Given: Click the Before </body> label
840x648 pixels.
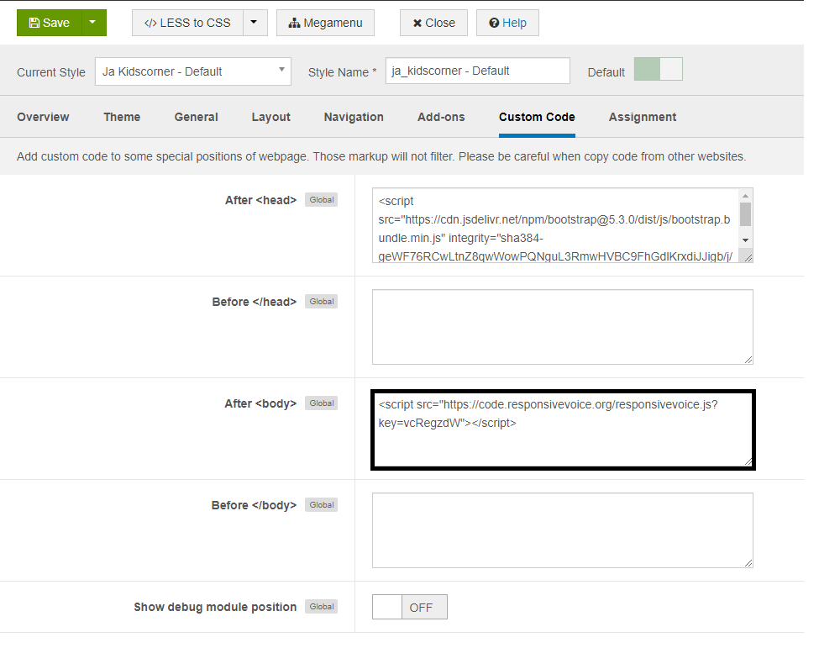Looking at the screenshot, I should point(254,505).
